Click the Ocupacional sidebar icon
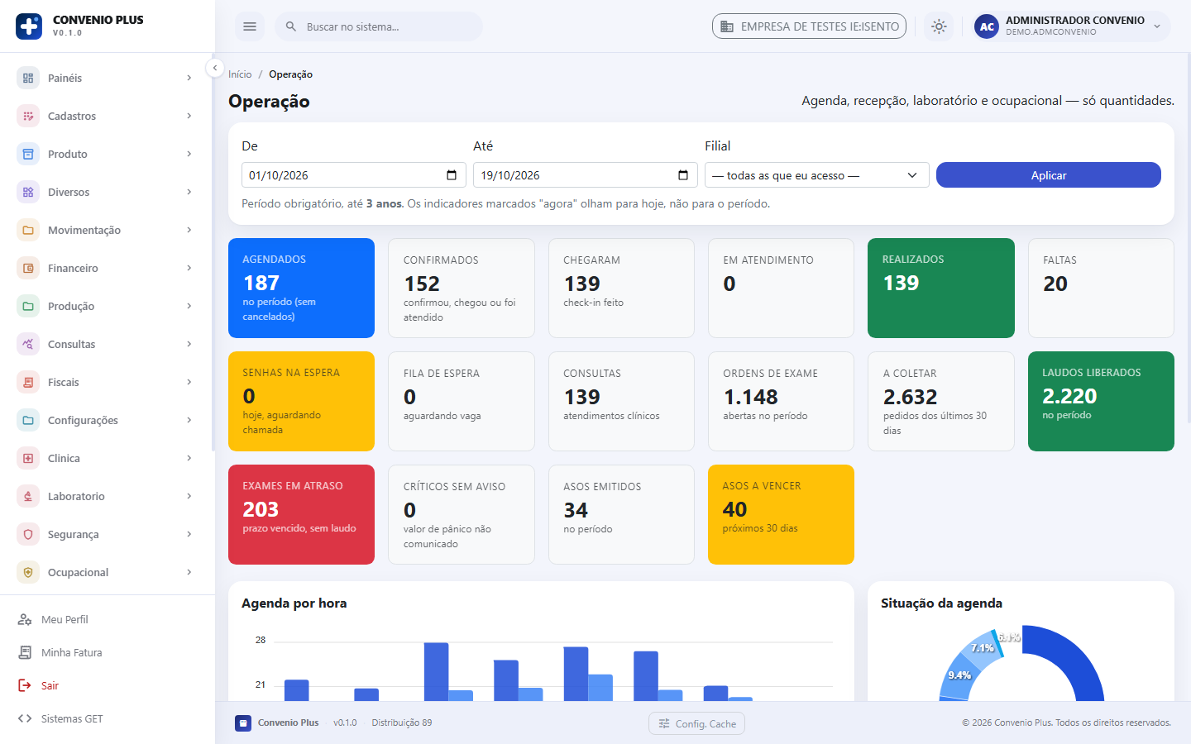Viewport: 1191px width, 744px height. 28,572
